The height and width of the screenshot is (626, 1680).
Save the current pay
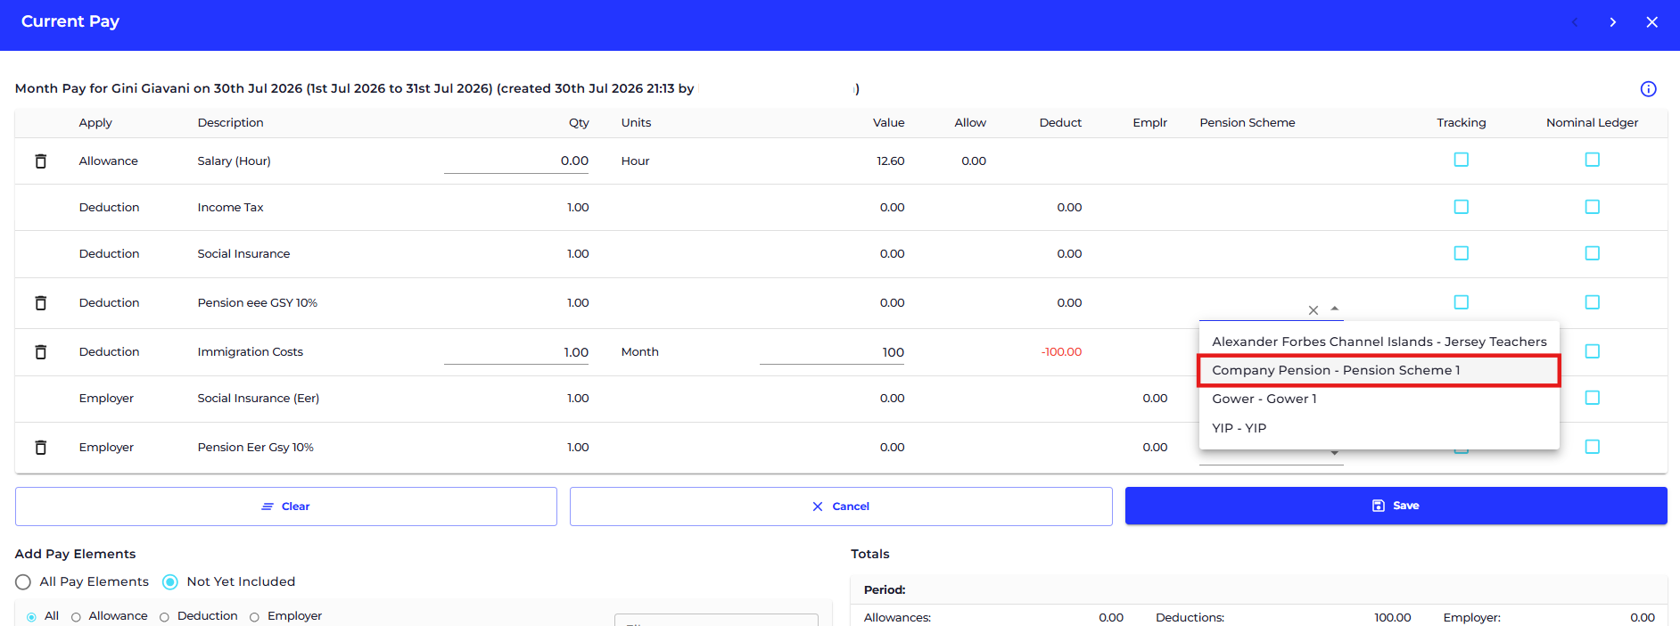[1396, 506]
